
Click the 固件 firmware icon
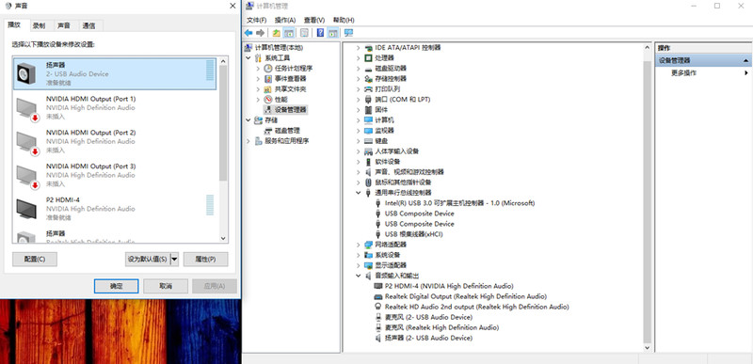(x=368, y=110)
